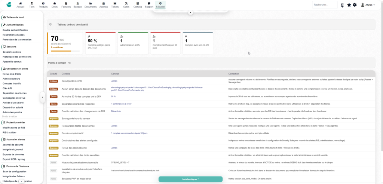Click the 2FA protected accounts 50 % card
This screenshot has height=184, width=383.
(100, 43)
